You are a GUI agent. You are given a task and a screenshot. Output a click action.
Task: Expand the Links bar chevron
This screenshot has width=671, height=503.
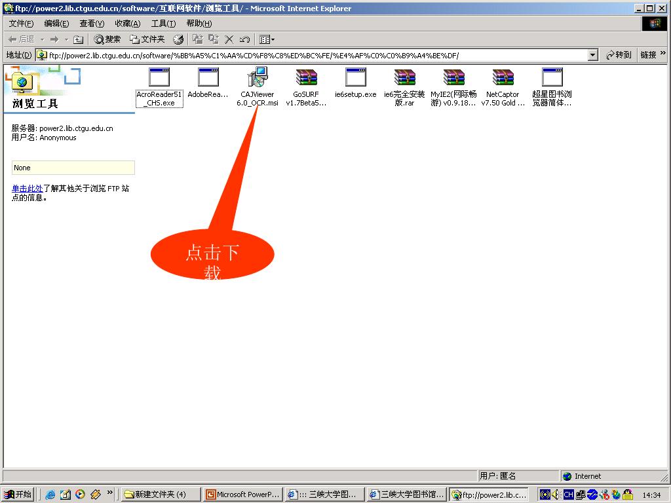pyautogui.click(x=663, y=54)
